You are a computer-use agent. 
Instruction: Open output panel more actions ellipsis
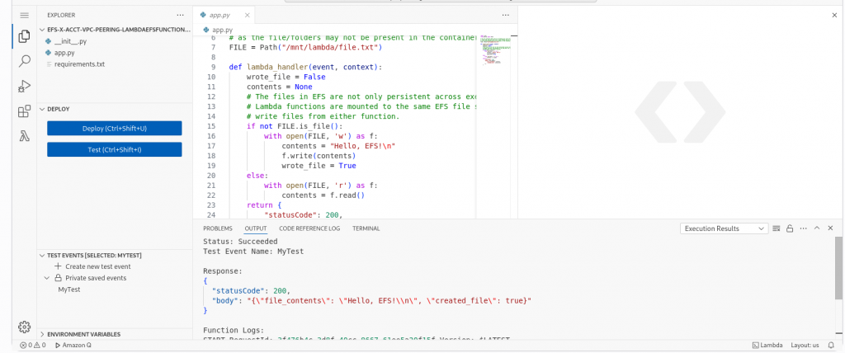[804, 228]
